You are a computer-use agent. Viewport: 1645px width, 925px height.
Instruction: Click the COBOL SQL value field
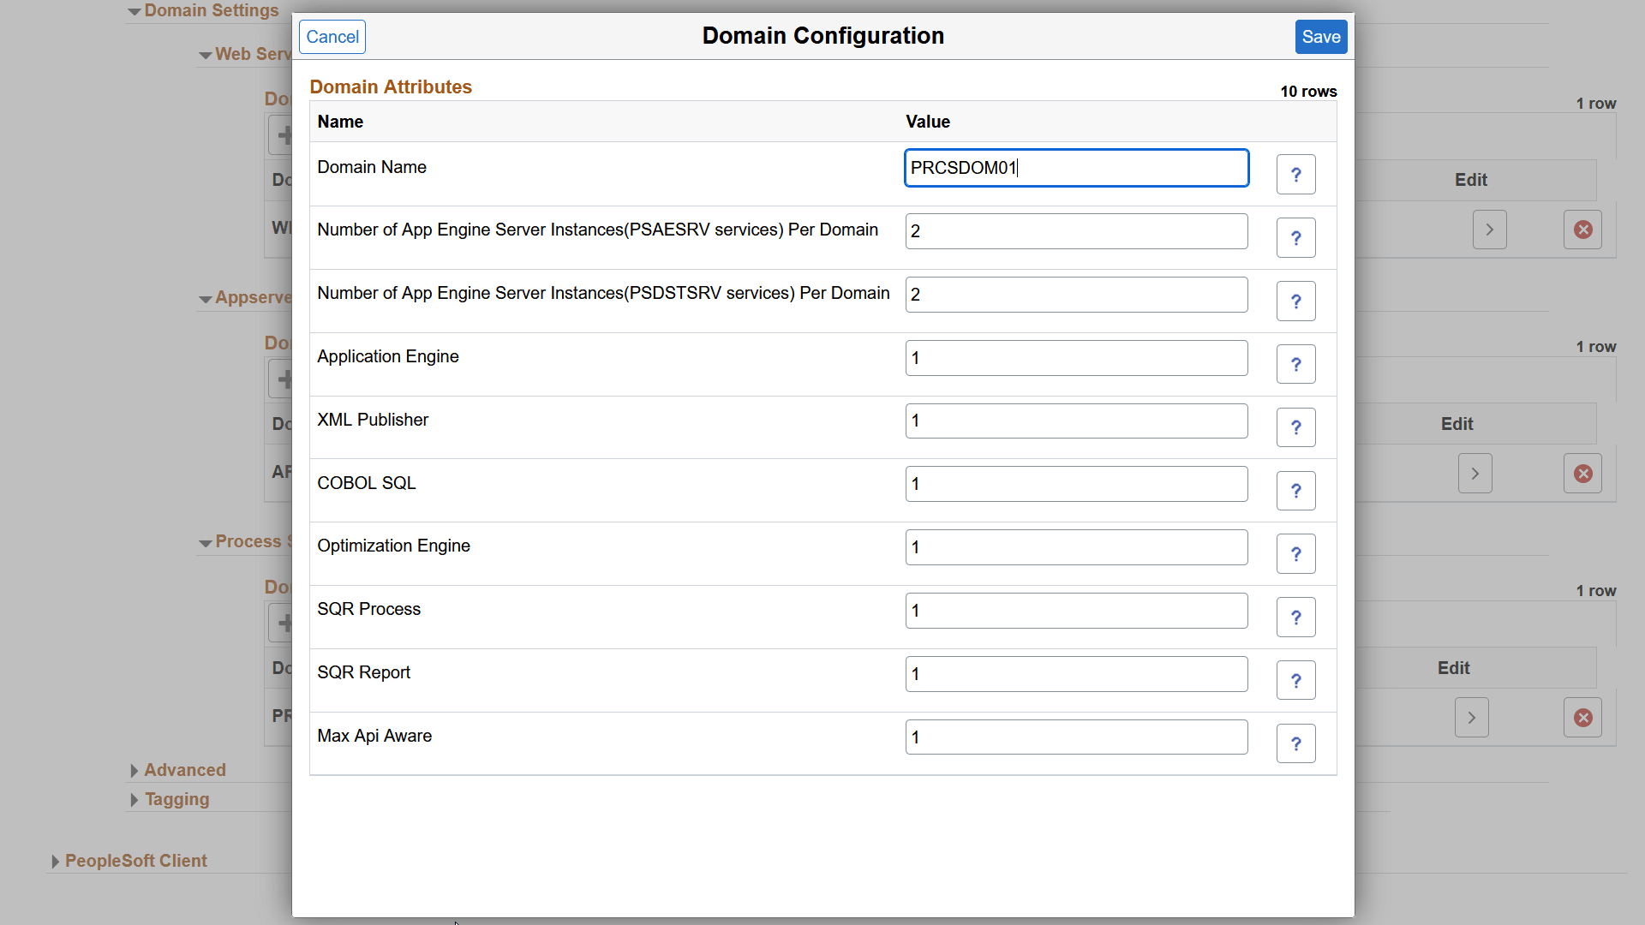1076,484
